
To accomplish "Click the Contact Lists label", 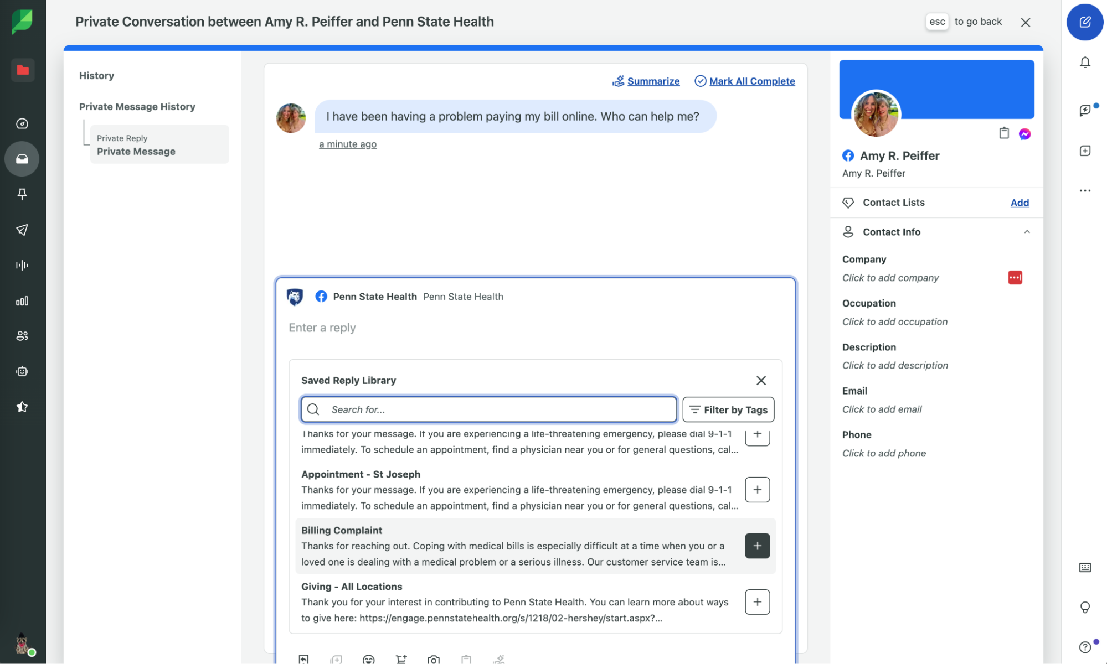I will pos(893,203).
